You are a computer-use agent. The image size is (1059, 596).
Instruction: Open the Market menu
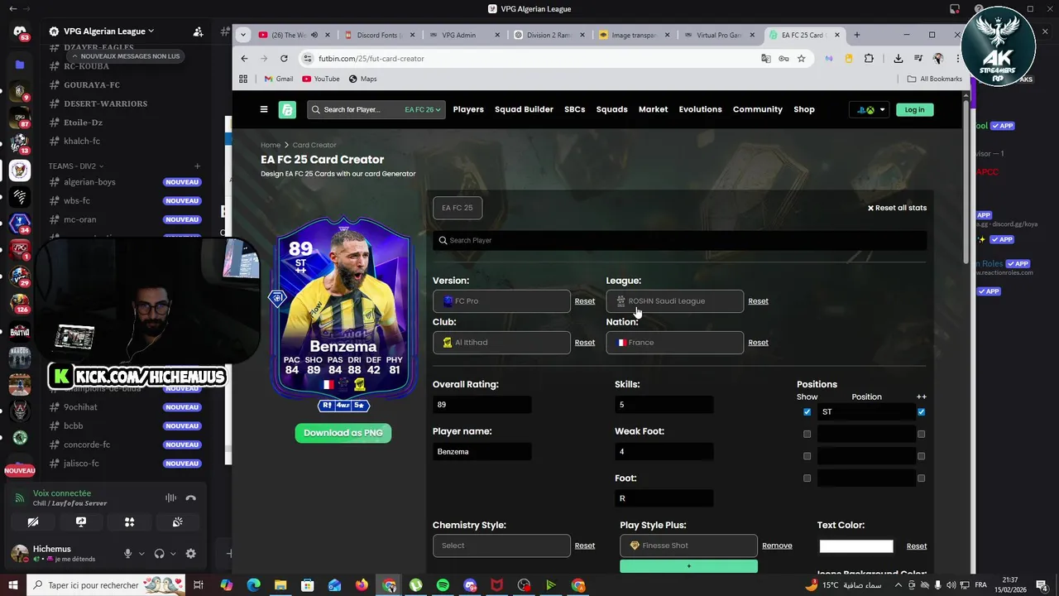click(x=653, y=109)
